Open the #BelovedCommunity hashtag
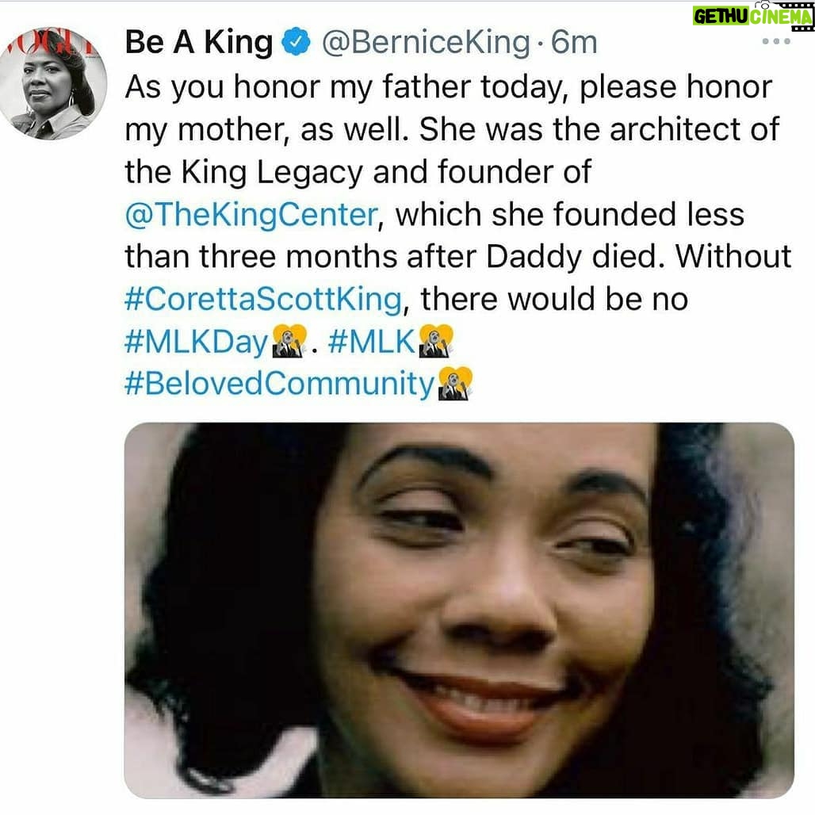The width and height of the screenshot is (815, 815). click(x=279, y=385)
